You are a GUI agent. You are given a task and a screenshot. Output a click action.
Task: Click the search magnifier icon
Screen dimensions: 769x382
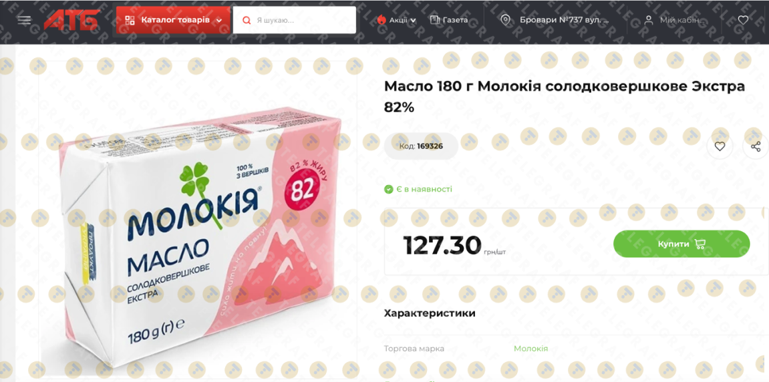point(247,20)
